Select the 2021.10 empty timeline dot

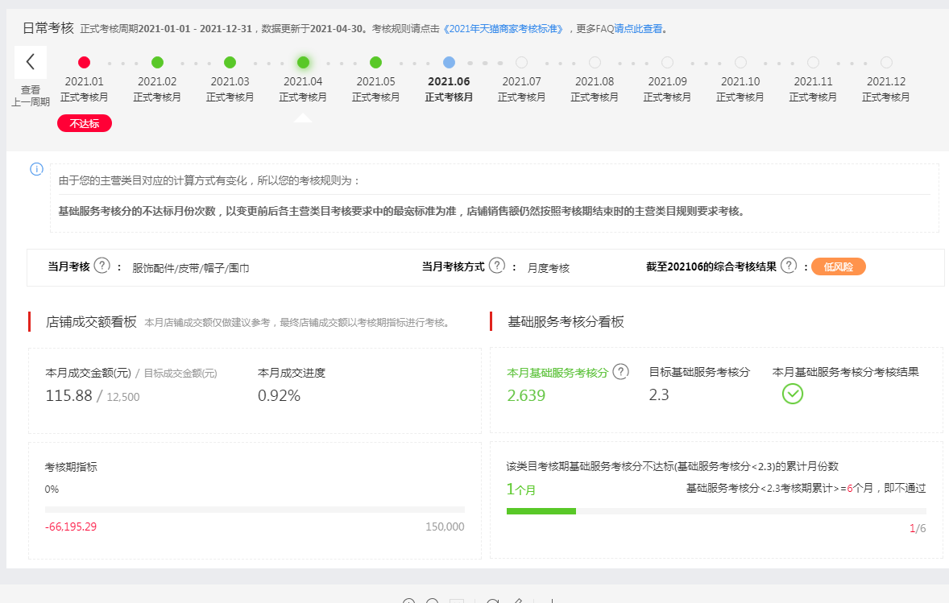pos(741,62)
